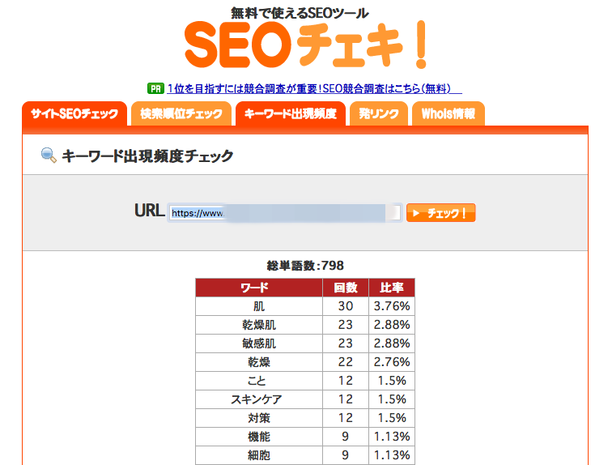
Task: Select the 乾燥肌 keyword cell
Action: (x=259, y=325)
